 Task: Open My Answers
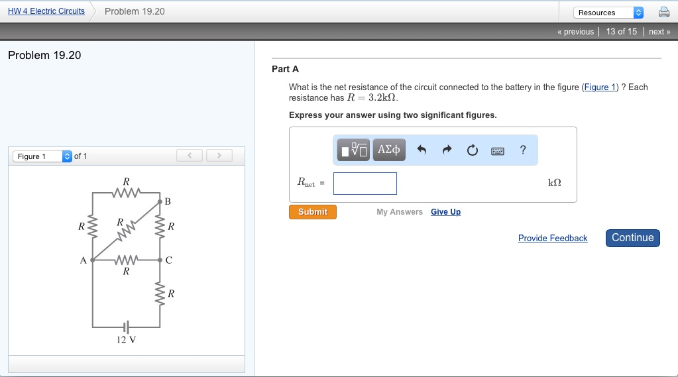click(x=400, y=212)
